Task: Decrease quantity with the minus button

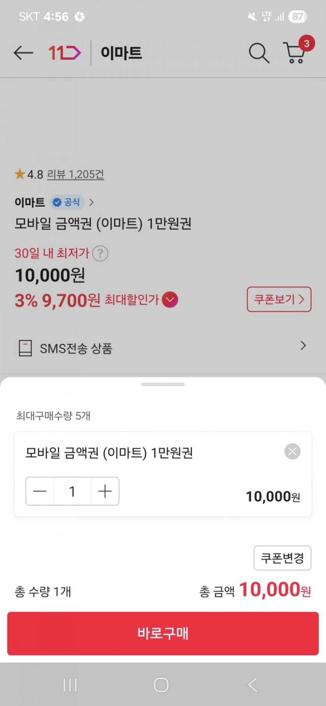Action: 40,491
